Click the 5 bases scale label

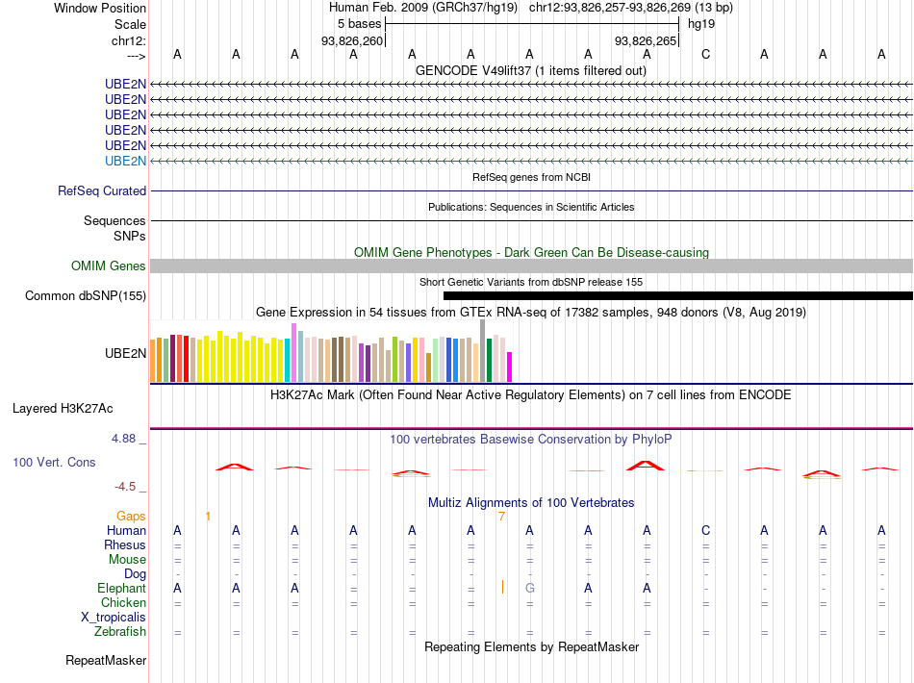click(359, 24)
